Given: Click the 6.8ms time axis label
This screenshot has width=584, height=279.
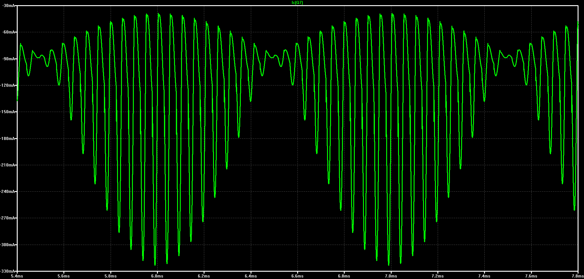Looking at the screenshot, I should tap(344, 276).
